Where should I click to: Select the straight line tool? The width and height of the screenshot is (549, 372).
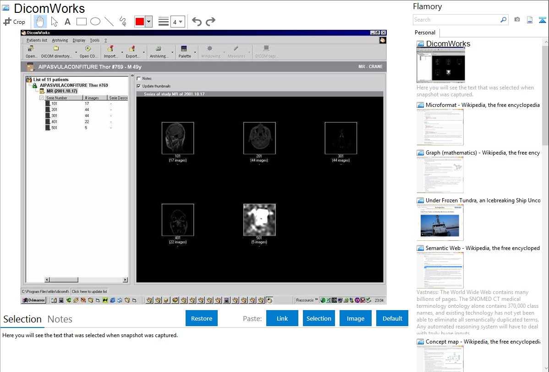click(109, 22)
